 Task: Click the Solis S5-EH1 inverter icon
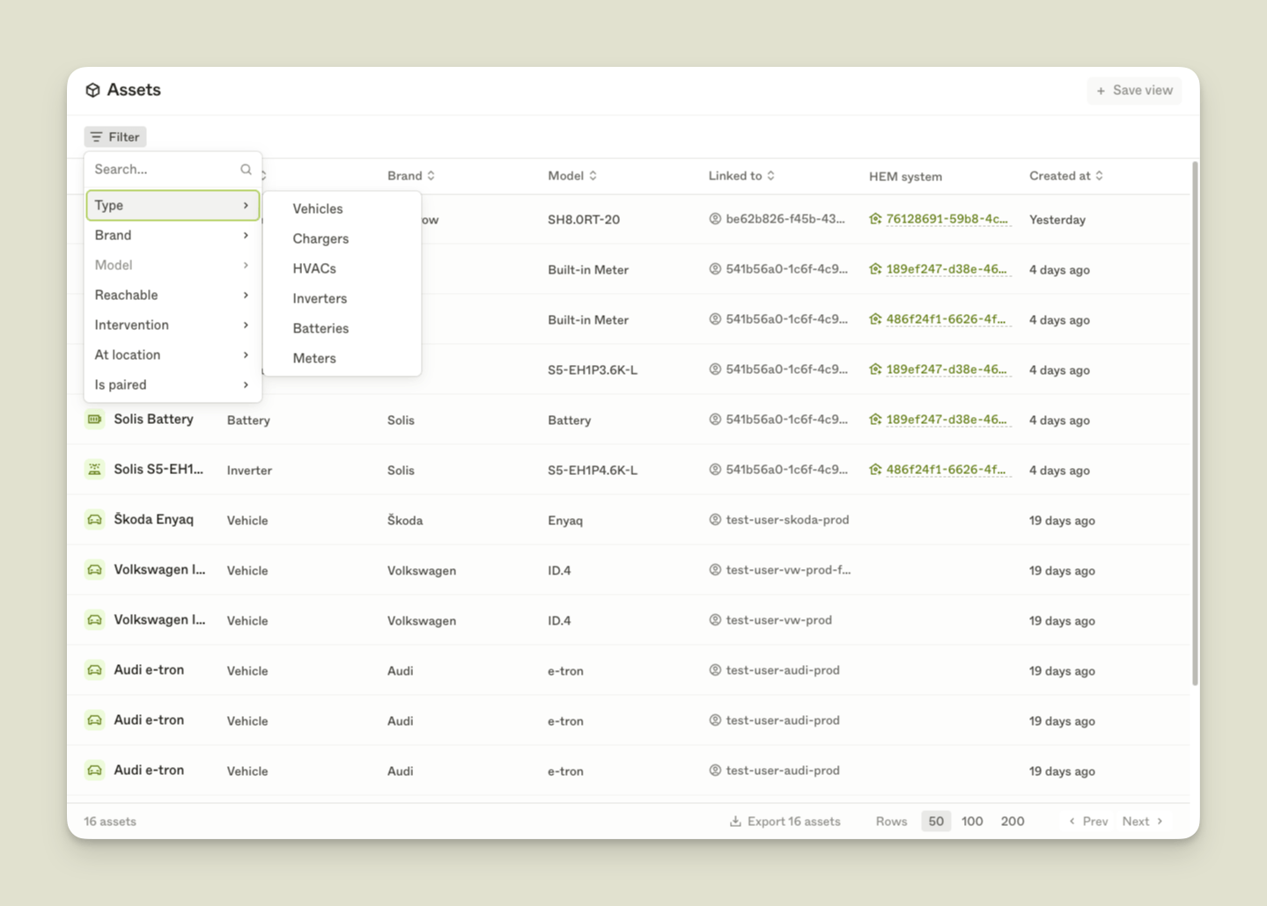(x=94, y=469)
